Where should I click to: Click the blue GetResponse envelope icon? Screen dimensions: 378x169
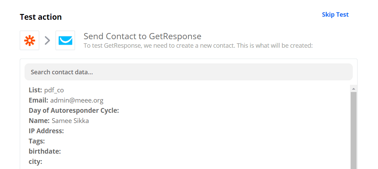pos(65,41)
